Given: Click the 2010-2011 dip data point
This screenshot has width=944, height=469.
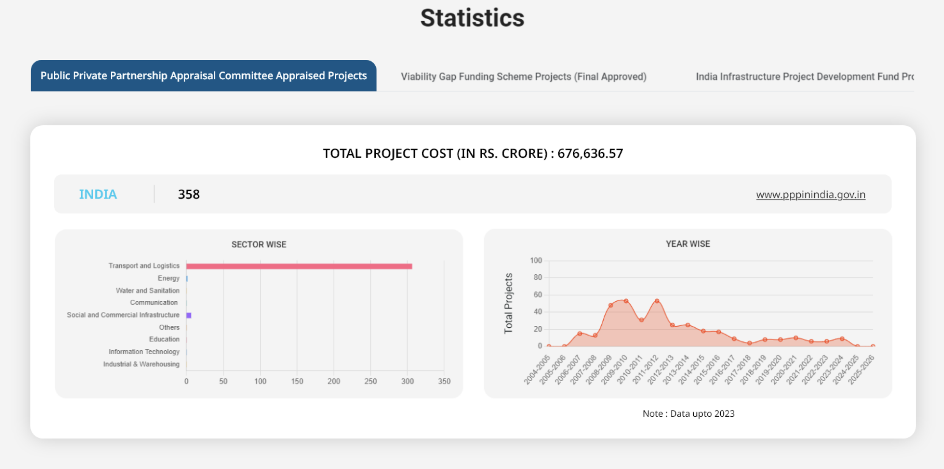Looking at the screenshot, I should click(641, 320).
